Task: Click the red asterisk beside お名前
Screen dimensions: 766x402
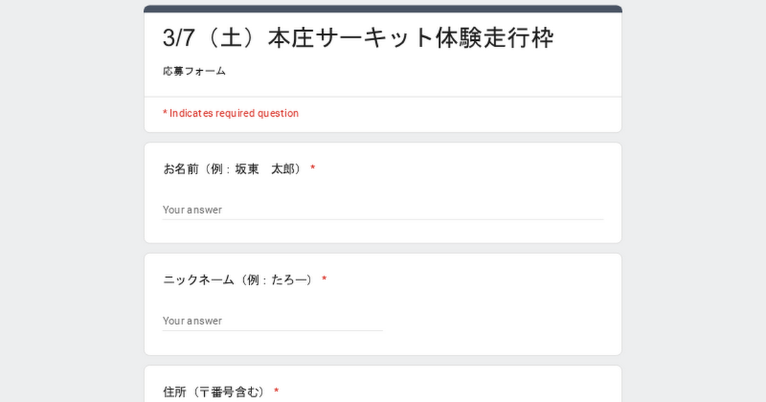Action: coord(313,168)
